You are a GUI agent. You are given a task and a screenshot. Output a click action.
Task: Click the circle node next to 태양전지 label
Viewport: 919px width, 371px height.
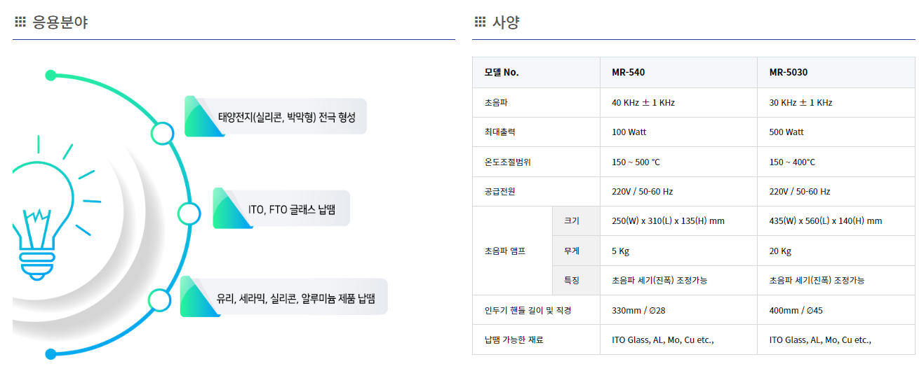click(x=162, y=133)
